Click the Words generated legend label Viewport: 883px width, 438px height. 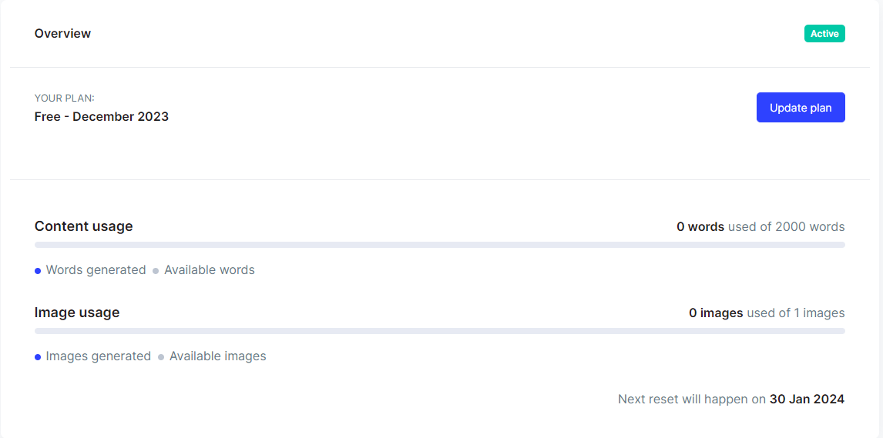point(96,270)
